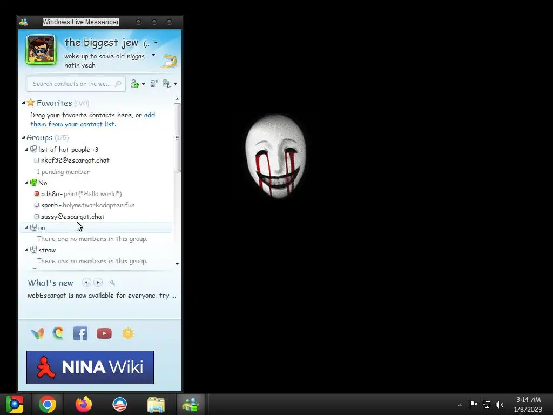This screenshot has height=415, width=553.
Task: Click the 'oo' group icon
Action: [x=33, y=227]
